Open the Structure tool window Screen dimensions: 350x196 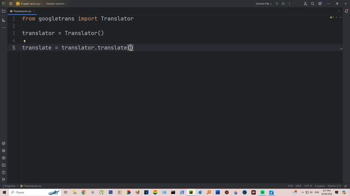pyautogui.click(x=4, y=20)
